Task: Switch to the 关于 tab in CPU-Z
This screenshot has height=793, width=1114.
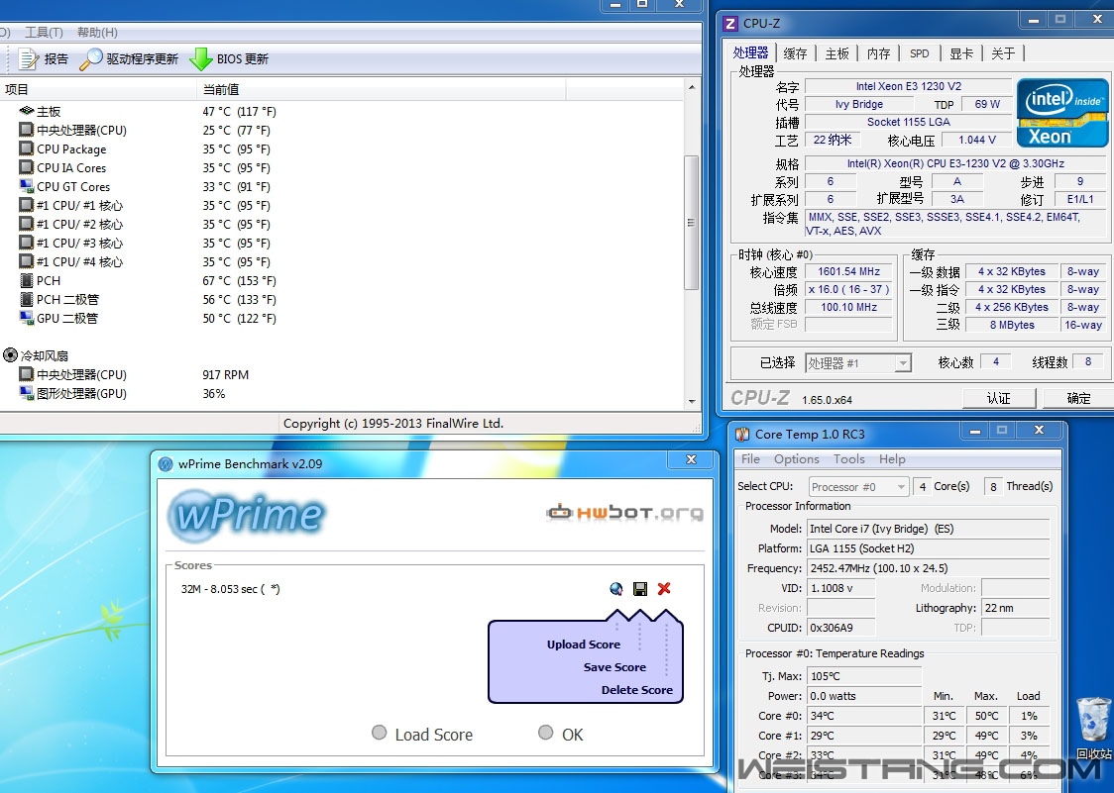Action: 1003,53
